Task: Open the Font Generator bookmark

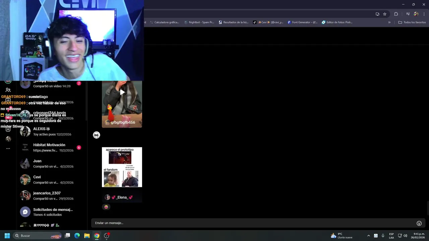Action: tap(303, 22)
